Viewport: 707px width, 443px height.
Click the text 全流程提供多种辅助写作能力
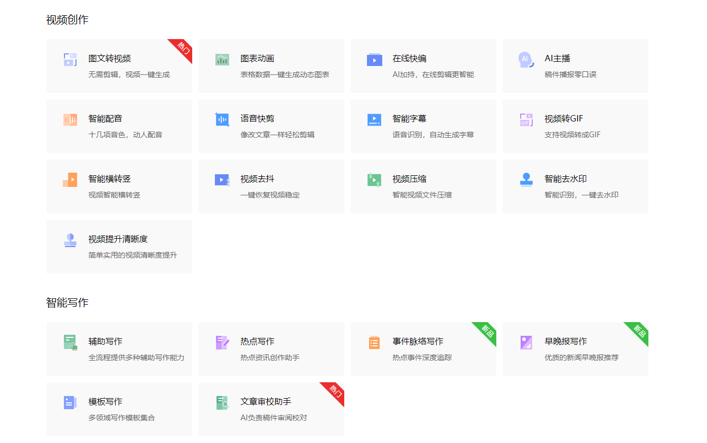pos(137,357)
